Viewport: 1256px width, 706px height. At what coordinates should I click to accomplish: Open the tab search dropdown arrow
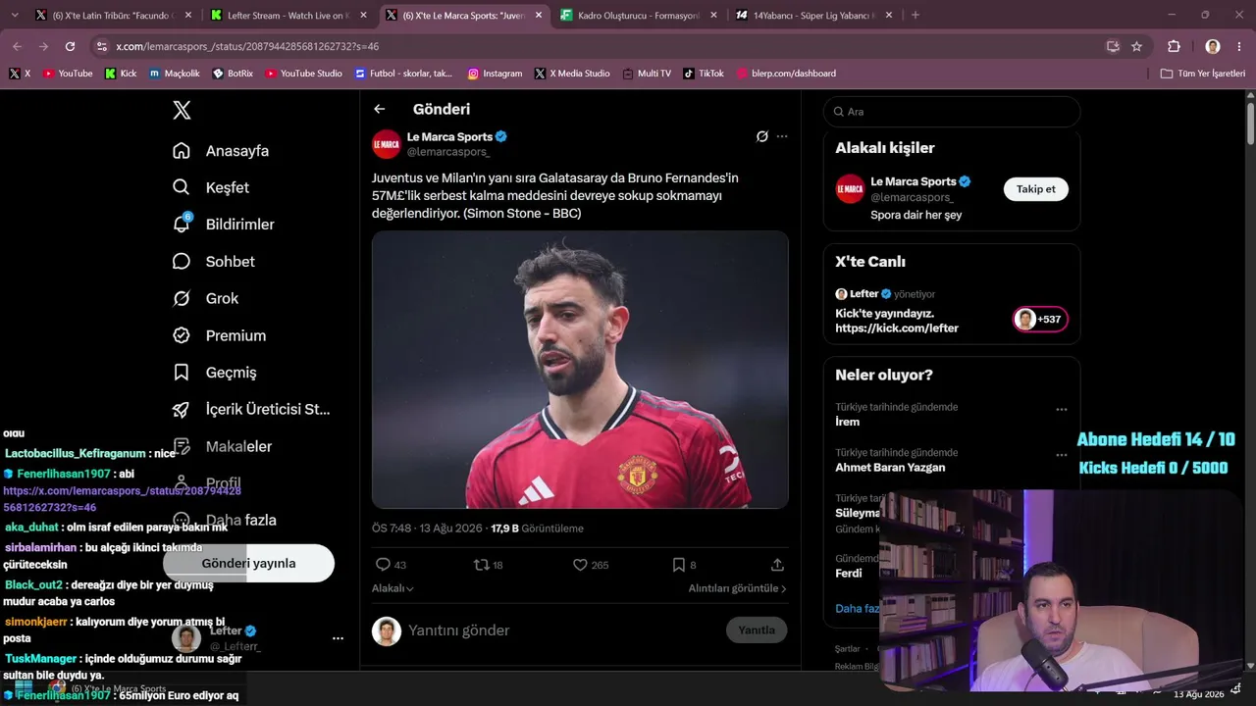(14, 16)
